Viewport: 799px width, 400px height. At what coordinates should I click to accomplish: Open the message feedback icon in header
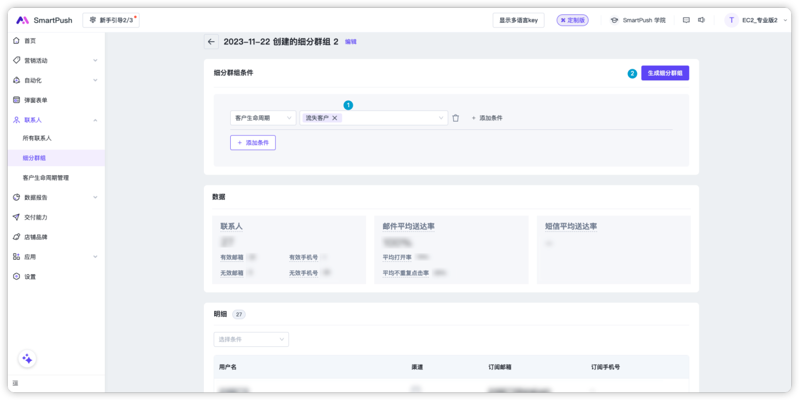pos(686,20)
